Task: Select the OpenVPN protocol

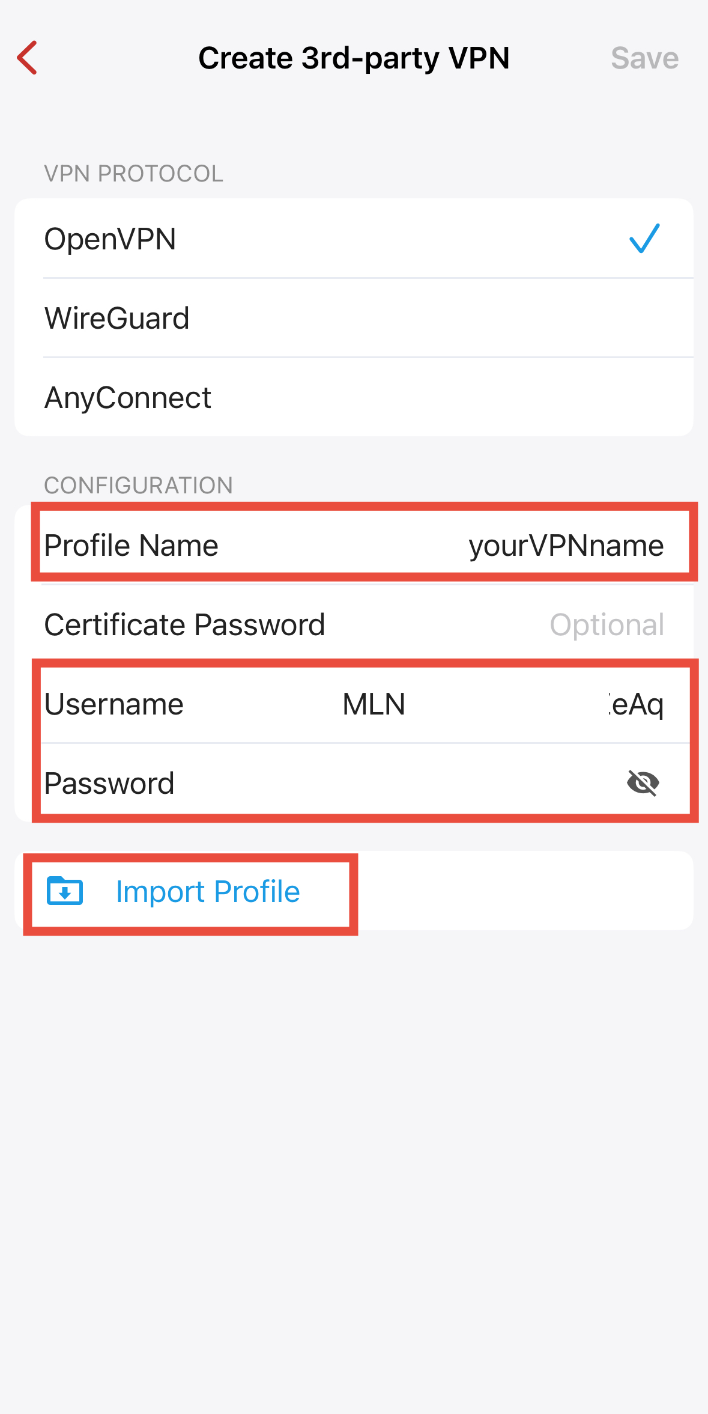Action: [110, 239]
